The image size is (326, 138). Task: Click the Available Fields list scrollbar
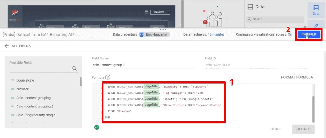(x=81, y=81)
